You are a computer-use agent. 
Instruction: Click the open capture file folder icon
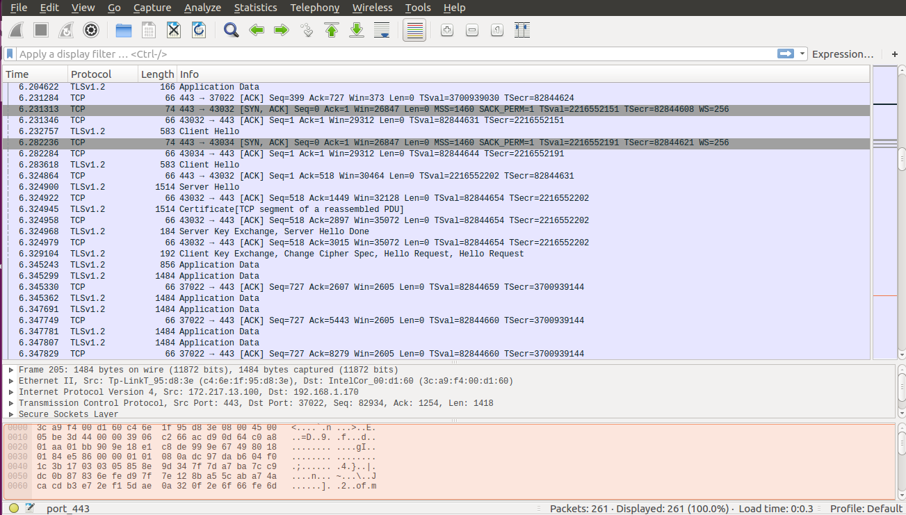[x=124, y=30]
